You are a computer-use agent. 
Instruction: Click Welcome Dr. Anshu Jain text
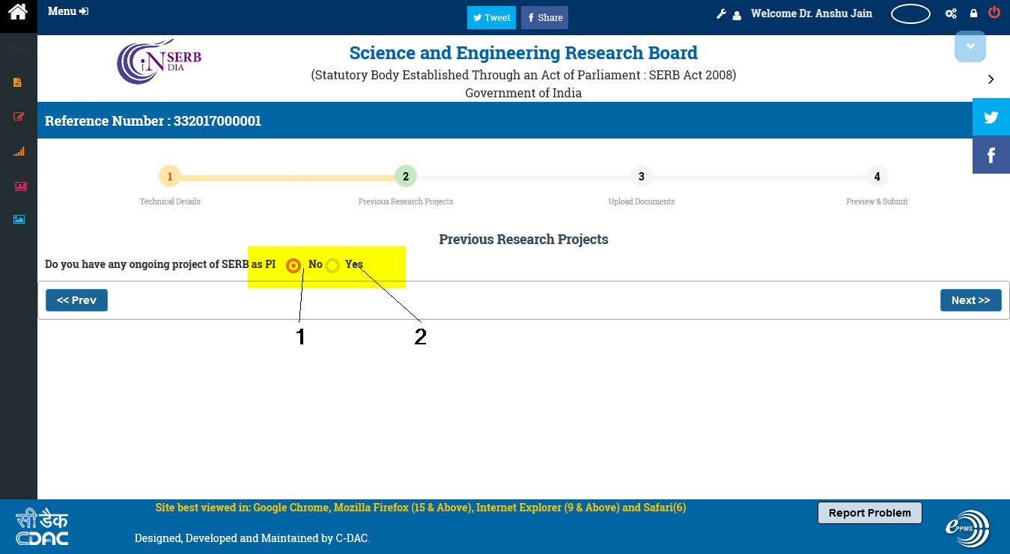(x=812, y=13)
